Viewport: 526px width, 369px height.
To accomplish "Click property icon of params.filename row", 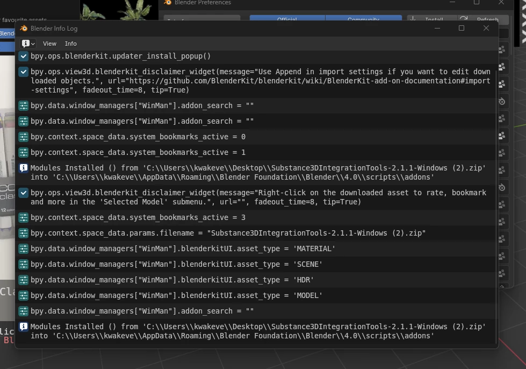I will click(24, 233).
